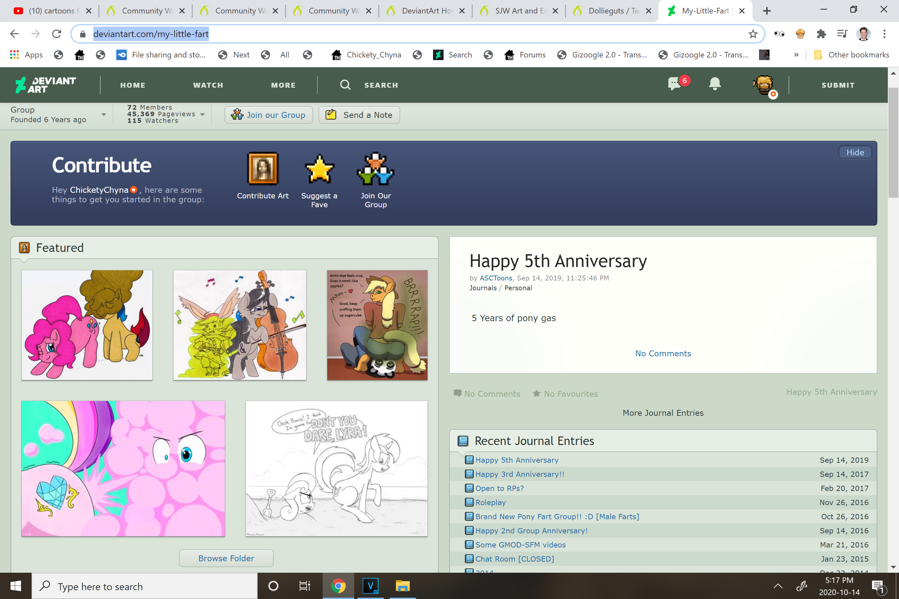Viewport: 899px width, 599px height.
Task: Open the Open to RPs? journal entry
Action: tap(499, 488)
